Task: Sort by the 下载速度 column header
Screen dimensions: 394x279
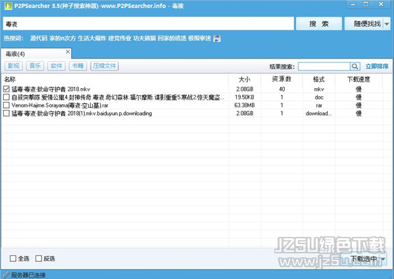Action: point(359,80)
